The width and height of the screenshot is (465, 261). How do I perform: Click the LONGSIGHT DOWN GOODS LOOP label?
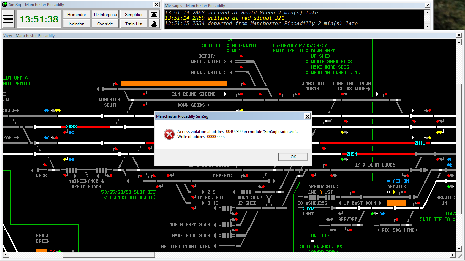[352, 86]
